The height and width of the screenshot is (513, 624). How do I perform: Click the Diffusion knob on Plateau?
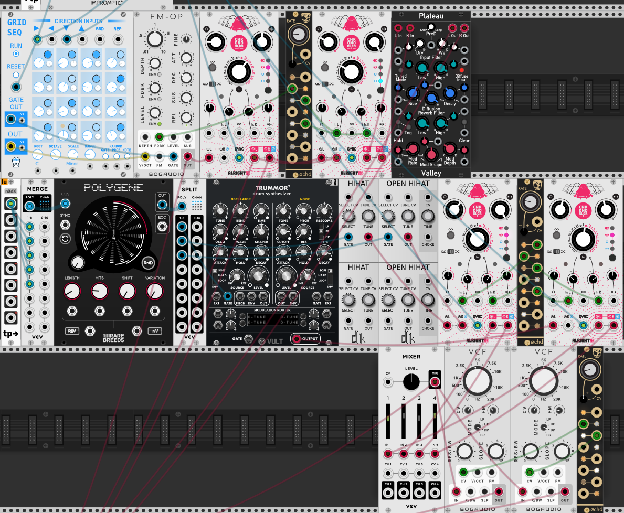[431, 98]
